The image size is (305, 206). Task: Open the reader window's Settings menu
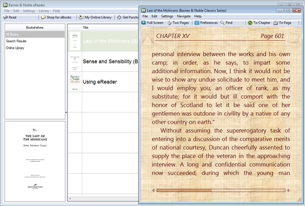[x=167, y=16]
